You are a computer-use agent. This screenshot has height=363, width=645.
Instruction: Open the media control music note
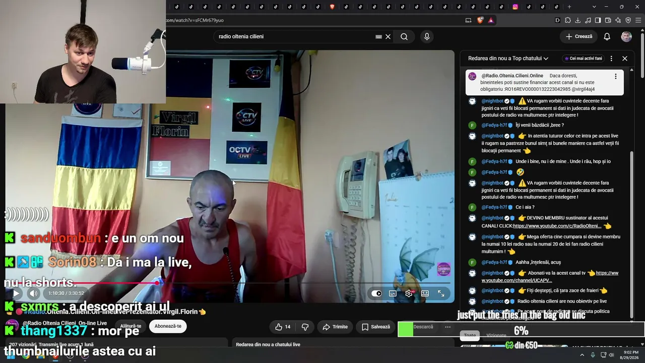pyautogui.click(x=588, y=20)
